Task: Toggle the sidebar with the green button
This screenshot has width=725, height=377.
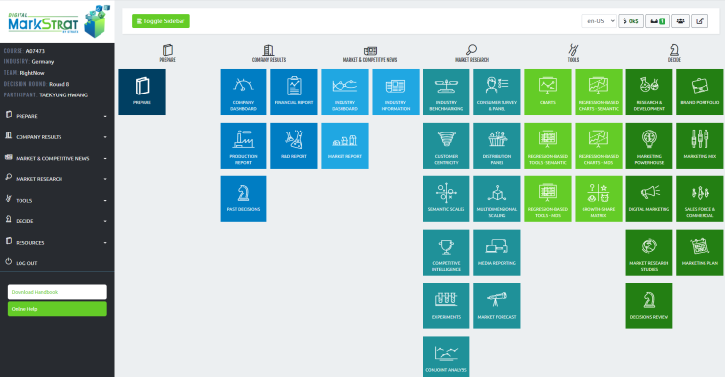Action: pyautogui.click(x=161, y=20)
